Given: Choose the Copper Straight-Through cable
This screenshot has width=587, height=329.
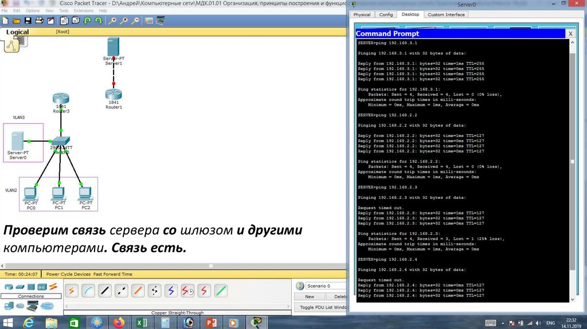Looking at the screenshot, I should (105, 291).
